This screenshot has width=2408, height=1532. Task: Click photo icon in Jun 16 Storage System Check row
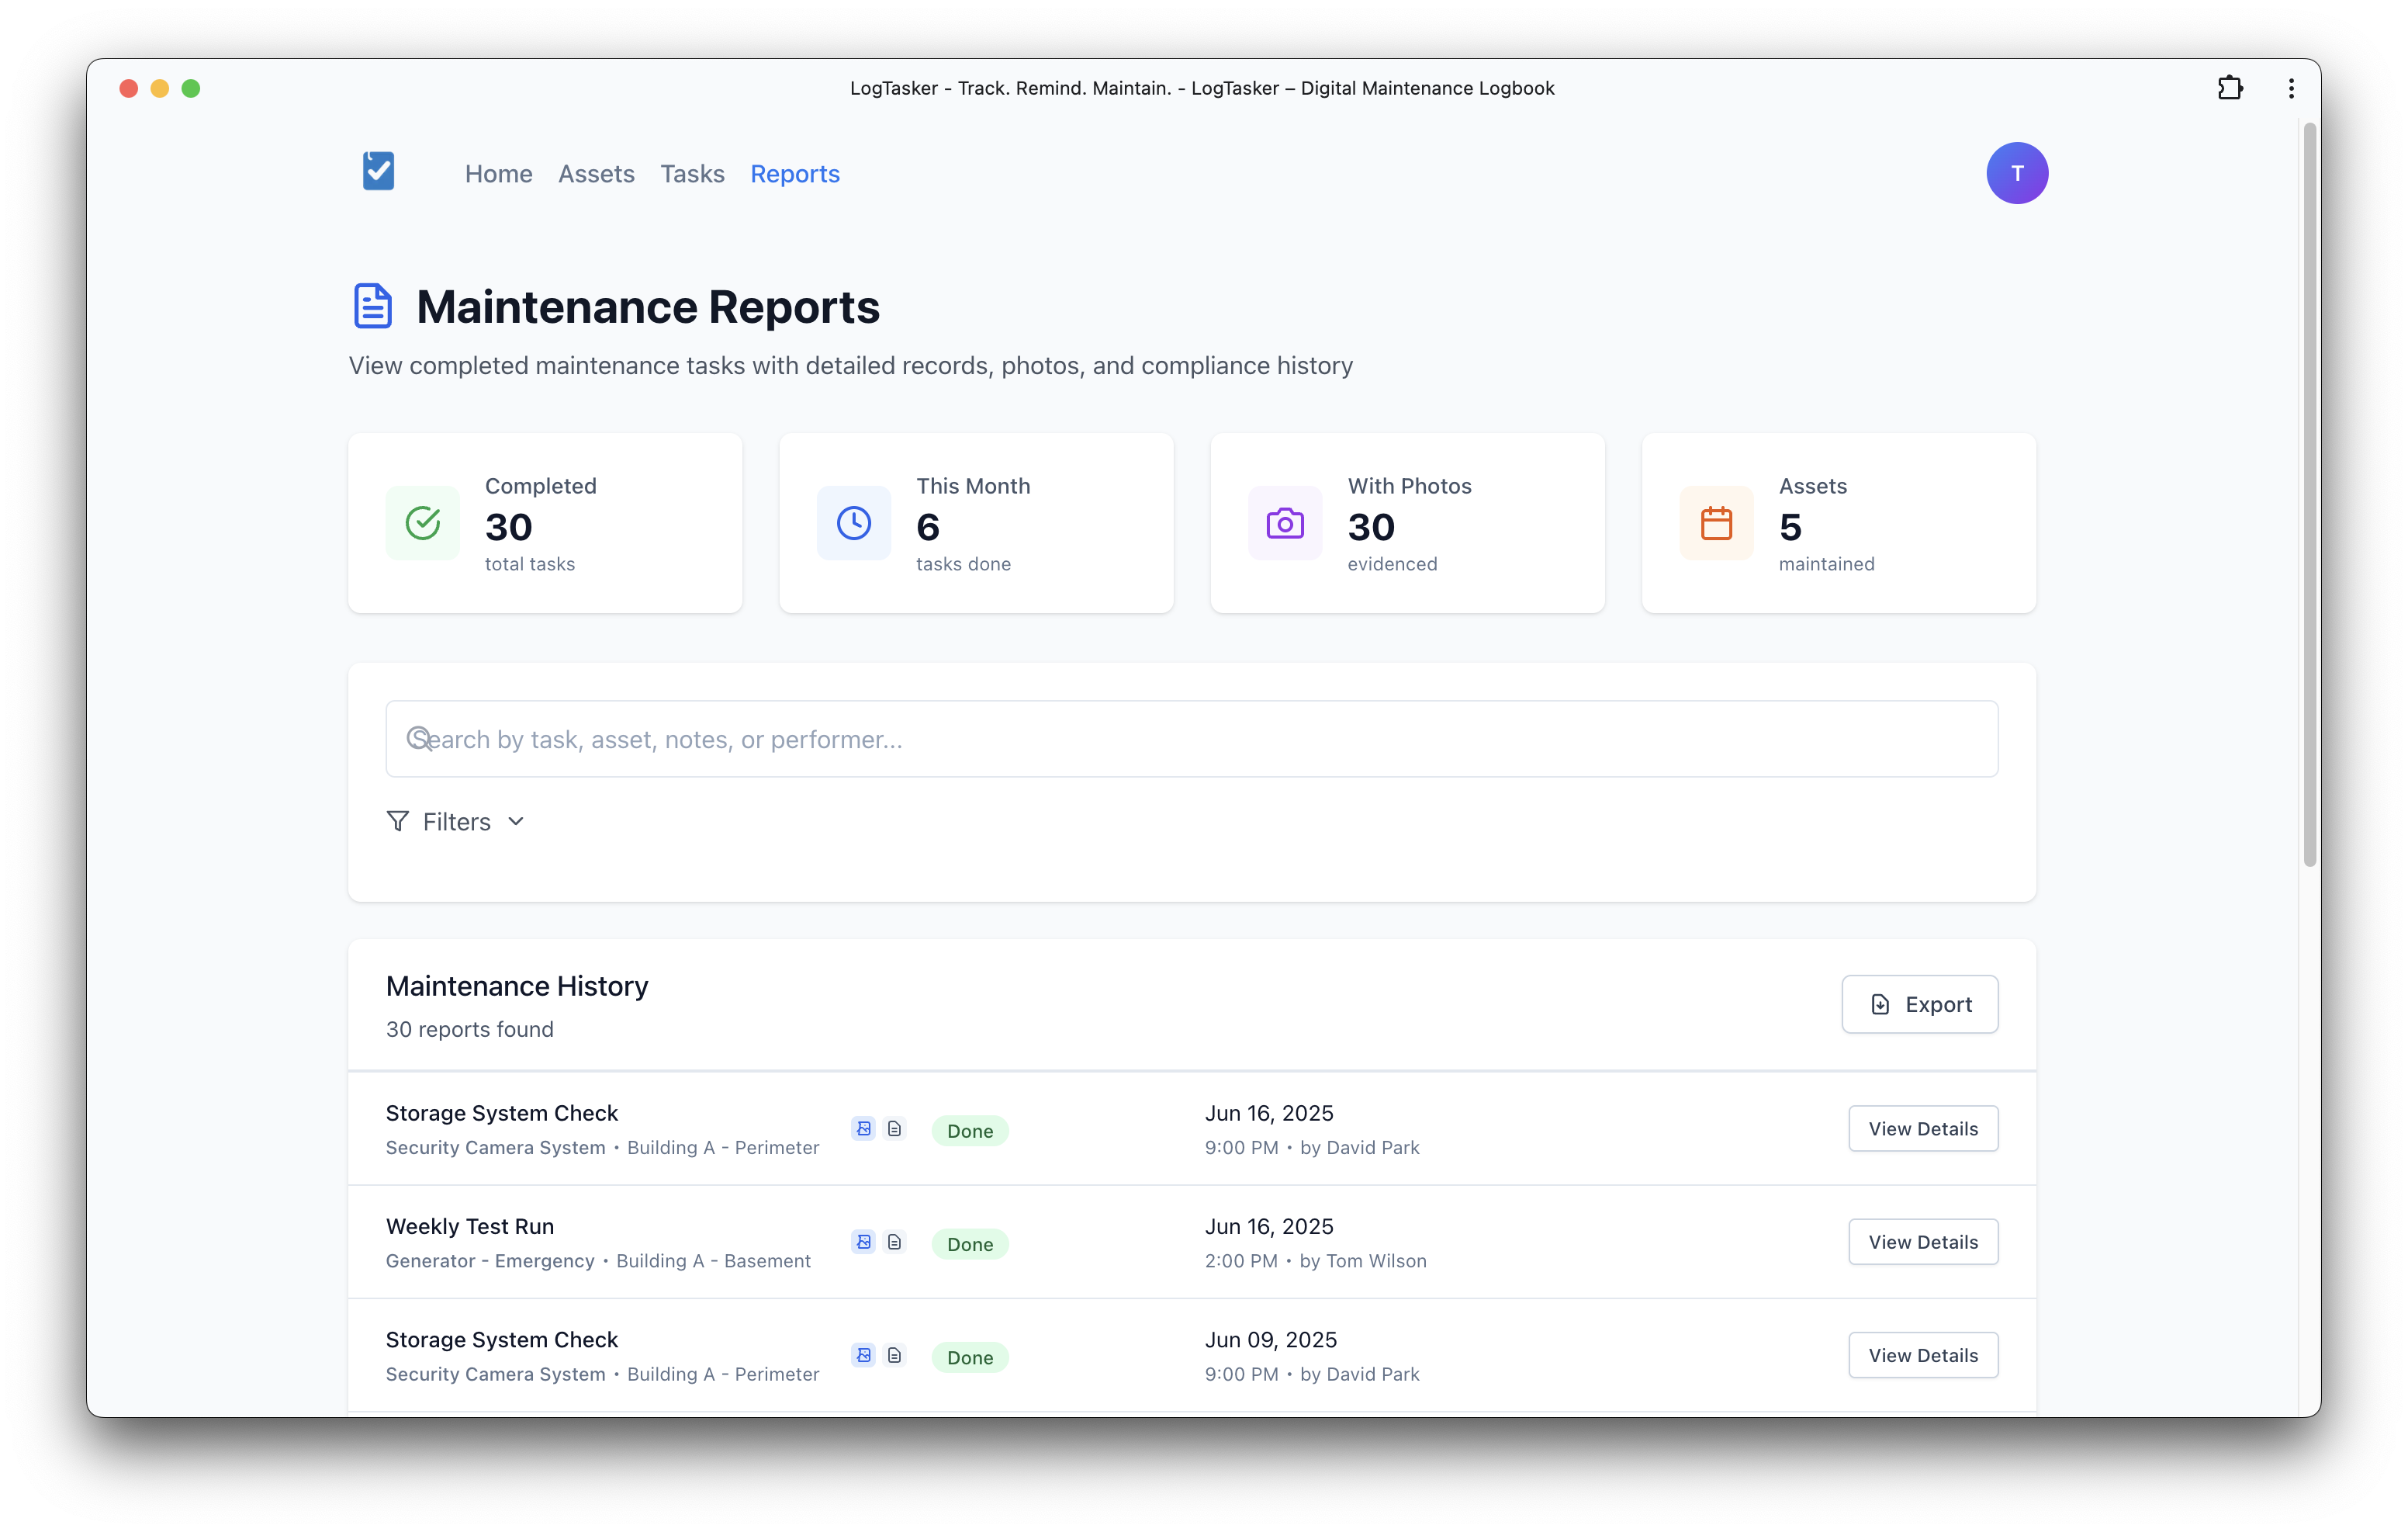click(x=863, y=1128)
